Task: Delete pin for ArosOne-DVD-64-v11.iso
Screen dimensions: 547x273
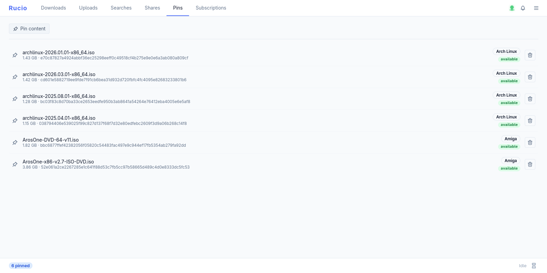Action: click(x=530, y=143)
